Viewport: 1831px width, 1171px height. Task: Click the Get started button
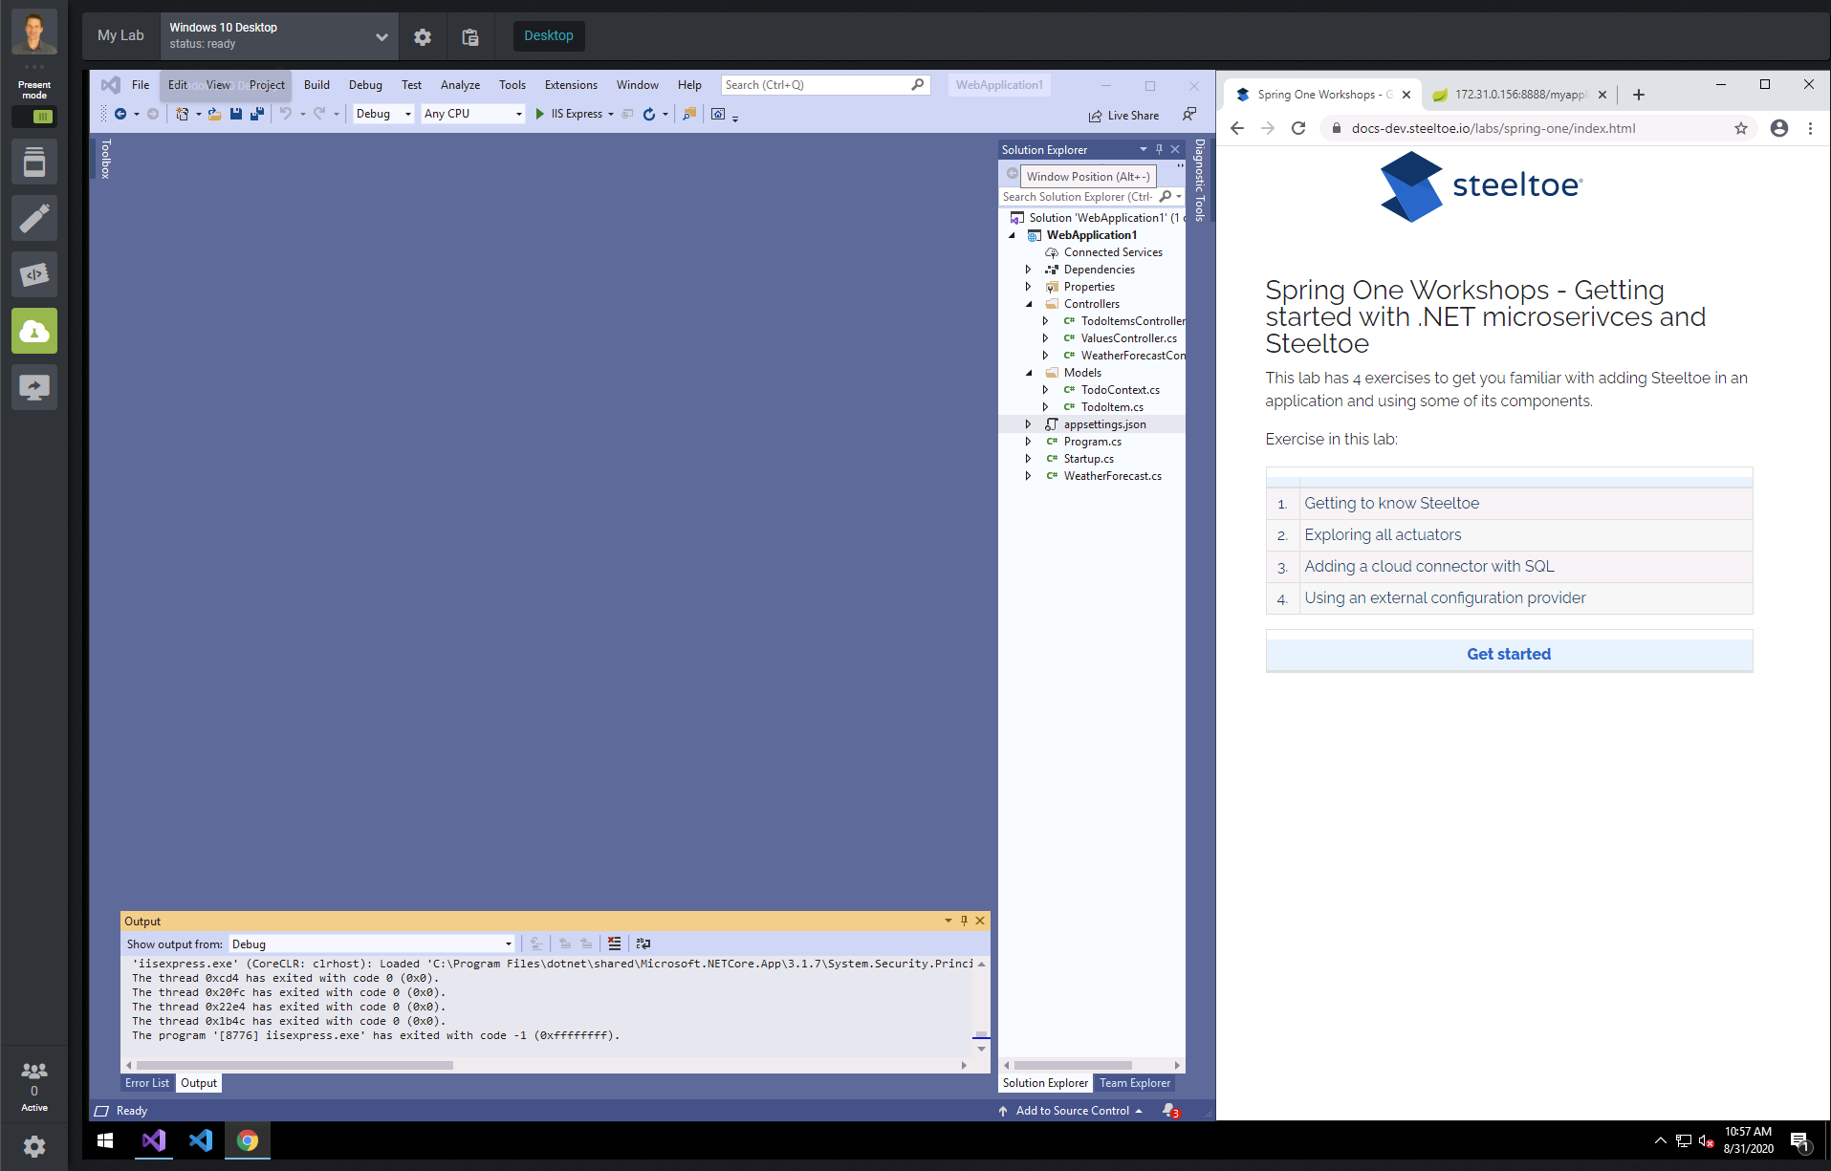(1508, 654)
